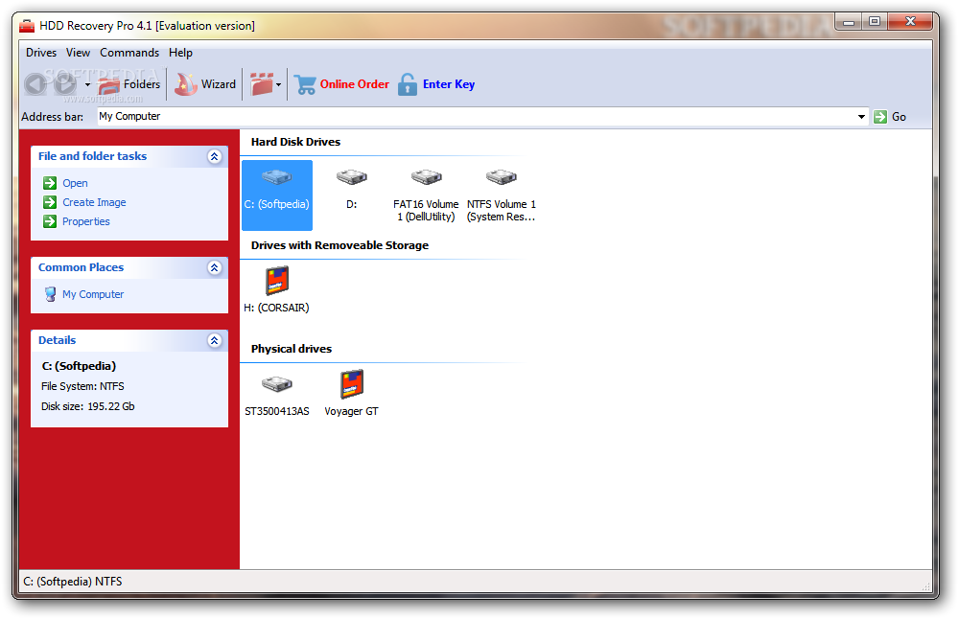Click the My Computer icon in Common Places
Image resolution: width=959 pixels, height=619 pixels.
click(50, 294)
